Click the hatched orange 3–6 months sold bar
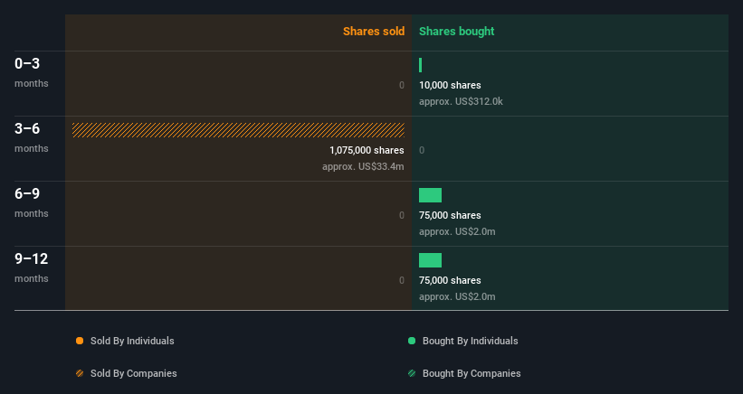 pos(238,130)
